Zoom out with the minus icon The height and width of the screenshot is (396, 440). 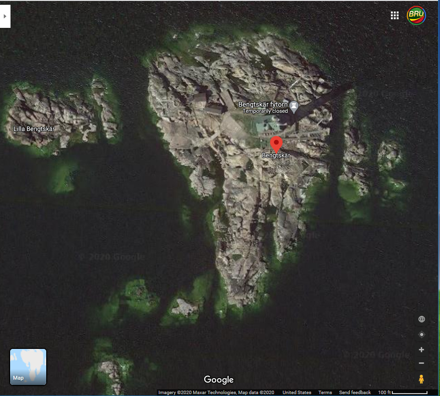click(x=421, y=363)
